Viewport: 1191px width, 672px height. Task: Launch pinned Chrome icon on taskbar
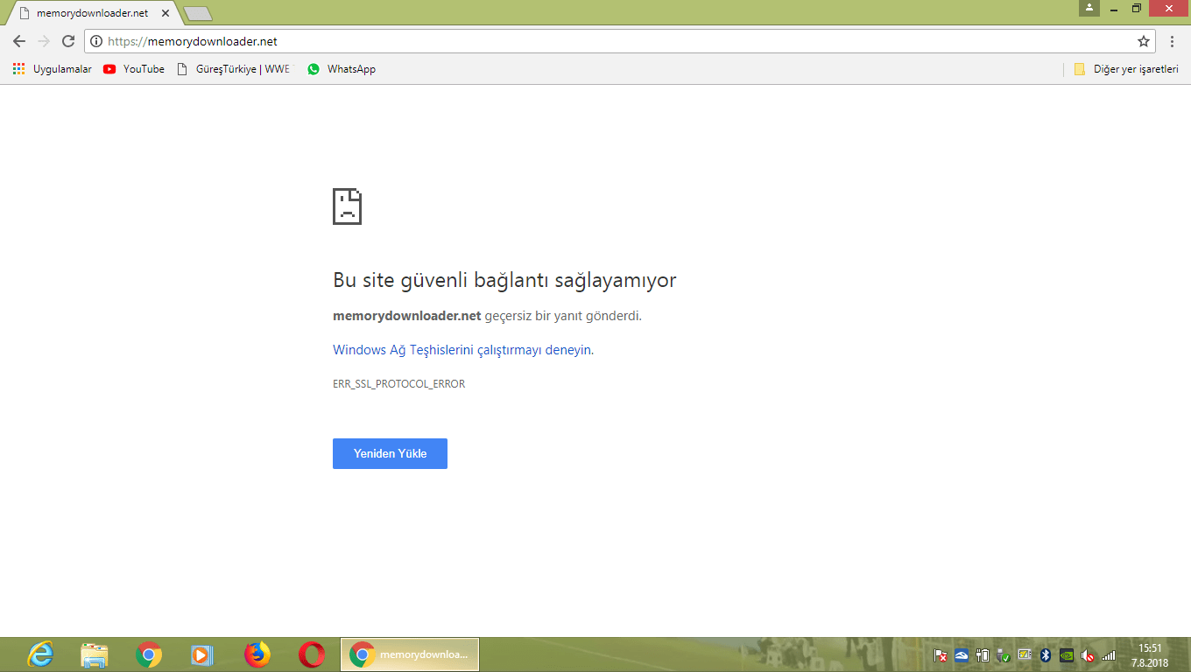tap(149, 654)
